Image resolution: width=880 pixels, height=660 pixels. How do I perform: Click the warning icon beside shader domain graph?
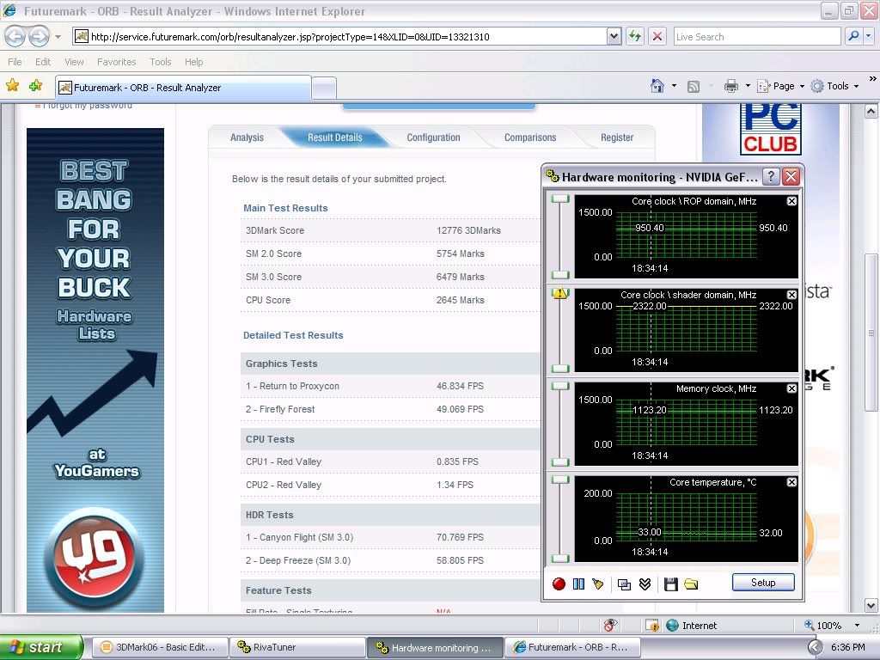click(x=560, y=293)
